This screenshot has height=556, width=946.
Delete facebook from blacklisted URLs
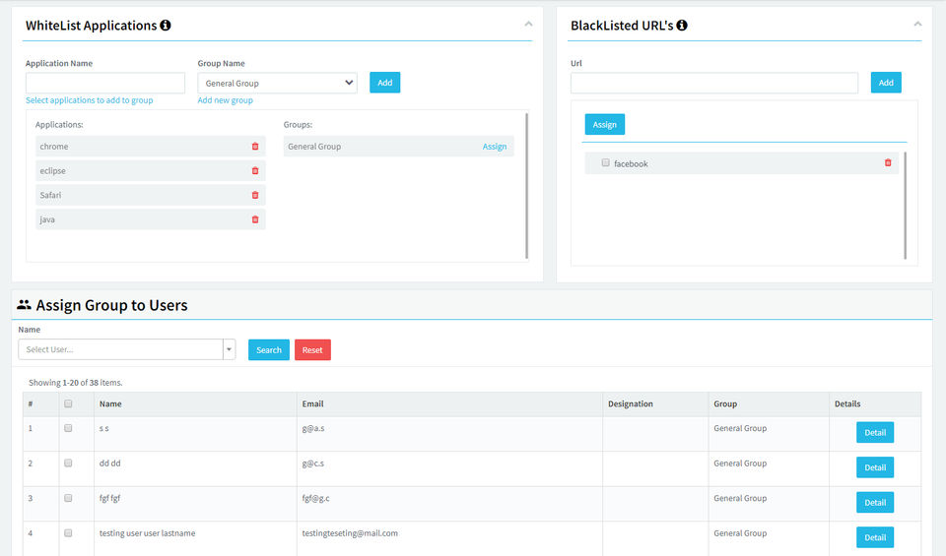click(x=888, y=162)
